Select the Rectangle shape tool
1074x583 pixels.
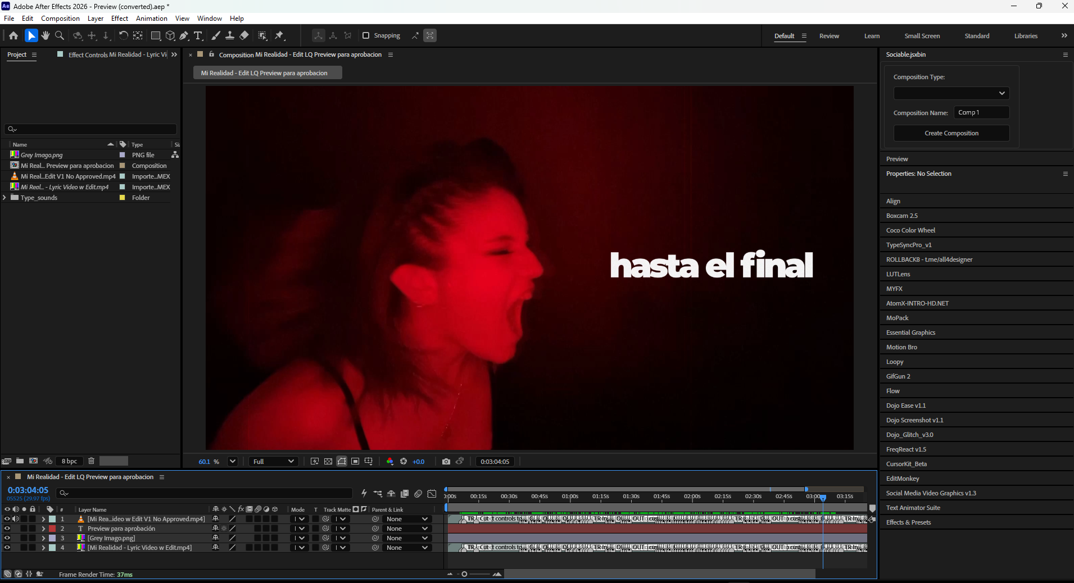pos(156,35)
